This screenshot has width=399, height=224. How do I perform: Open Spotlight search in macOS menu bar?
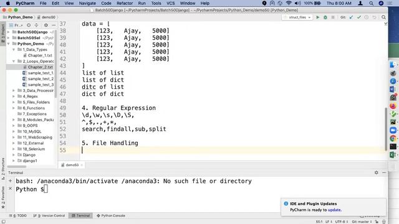pos(372,3)
